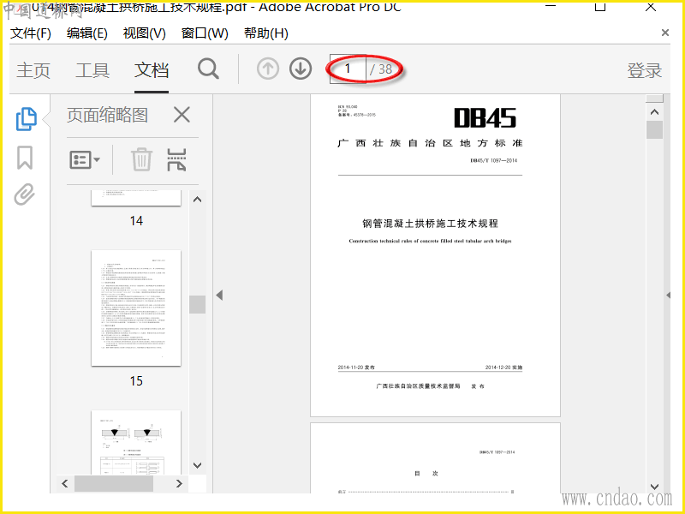Click thumbnail panel scroll right arrow

[179, 483]
